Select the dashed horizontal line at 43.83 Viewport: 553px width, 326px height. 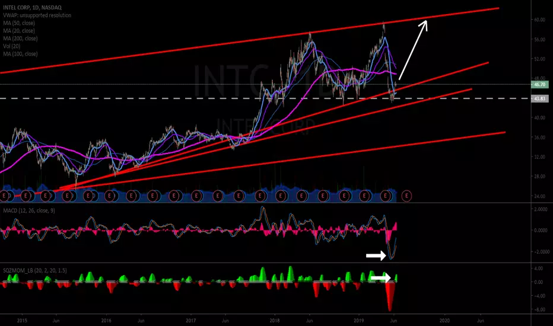(x=265, y=98)
